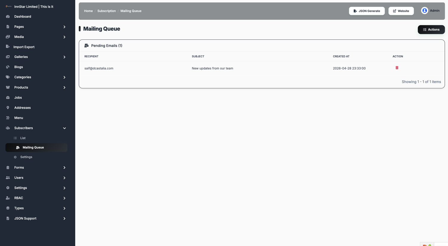Image resolution: width=448 pixels, height=246 pixels.
Task: Click 'Showing 1 - 1 of 1 items' text
Action: tap(421, 82)
